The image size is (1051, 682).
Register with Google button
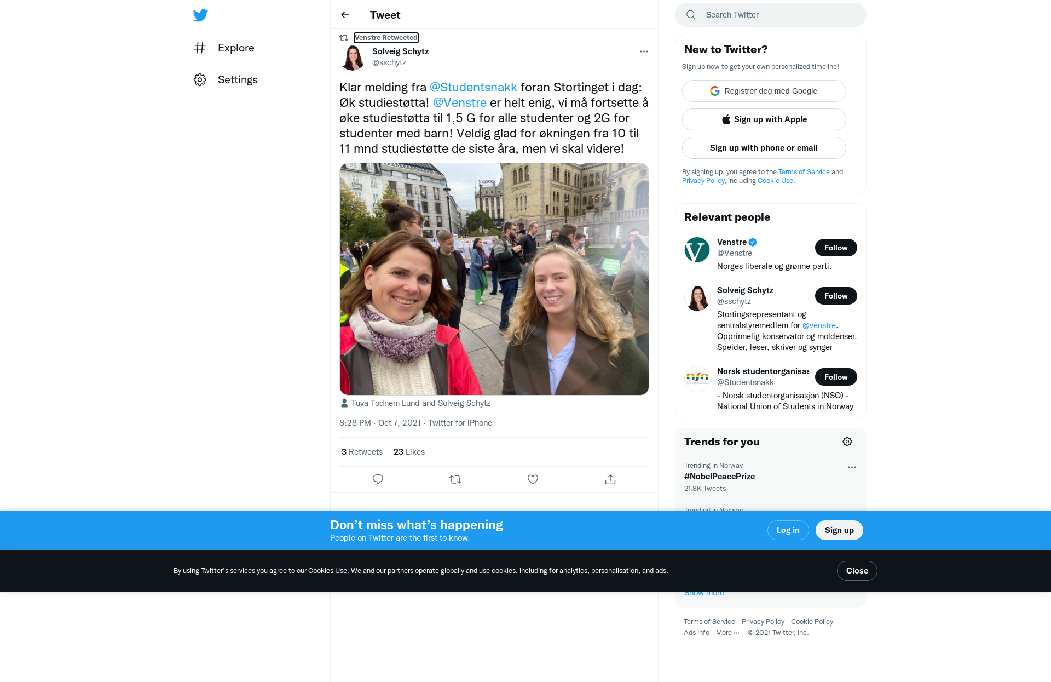tap(764, 91)
